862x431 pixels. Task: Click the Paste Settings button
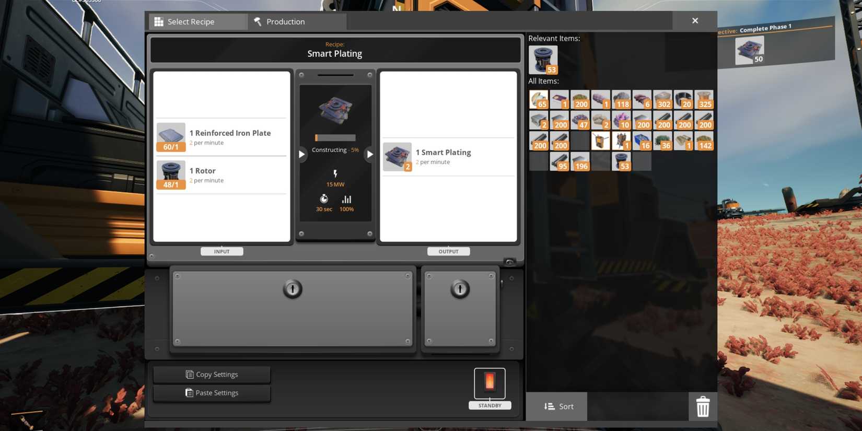click(212, 392)
